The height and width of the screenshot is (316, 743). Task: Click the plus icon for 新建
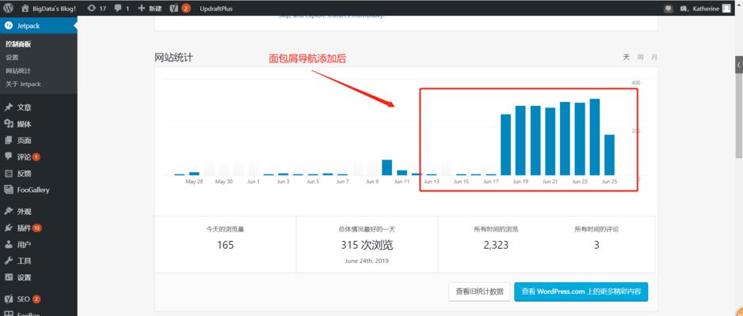click(x=141, y=8)
